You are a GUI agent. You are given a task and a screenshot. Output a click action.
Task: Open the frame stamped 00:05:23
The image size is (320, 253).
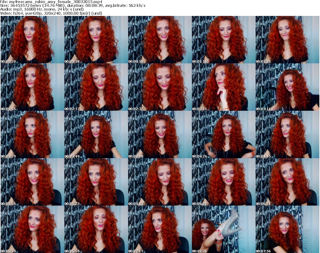point(96,182)
